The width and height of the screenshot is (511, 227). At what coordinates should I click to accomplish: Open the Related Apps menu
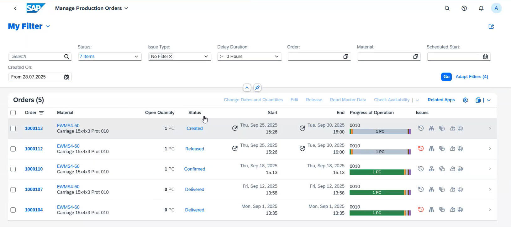pos(441,100)
